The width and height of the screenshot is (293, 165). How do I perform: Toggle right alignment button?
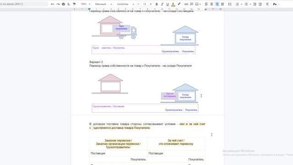217,4
